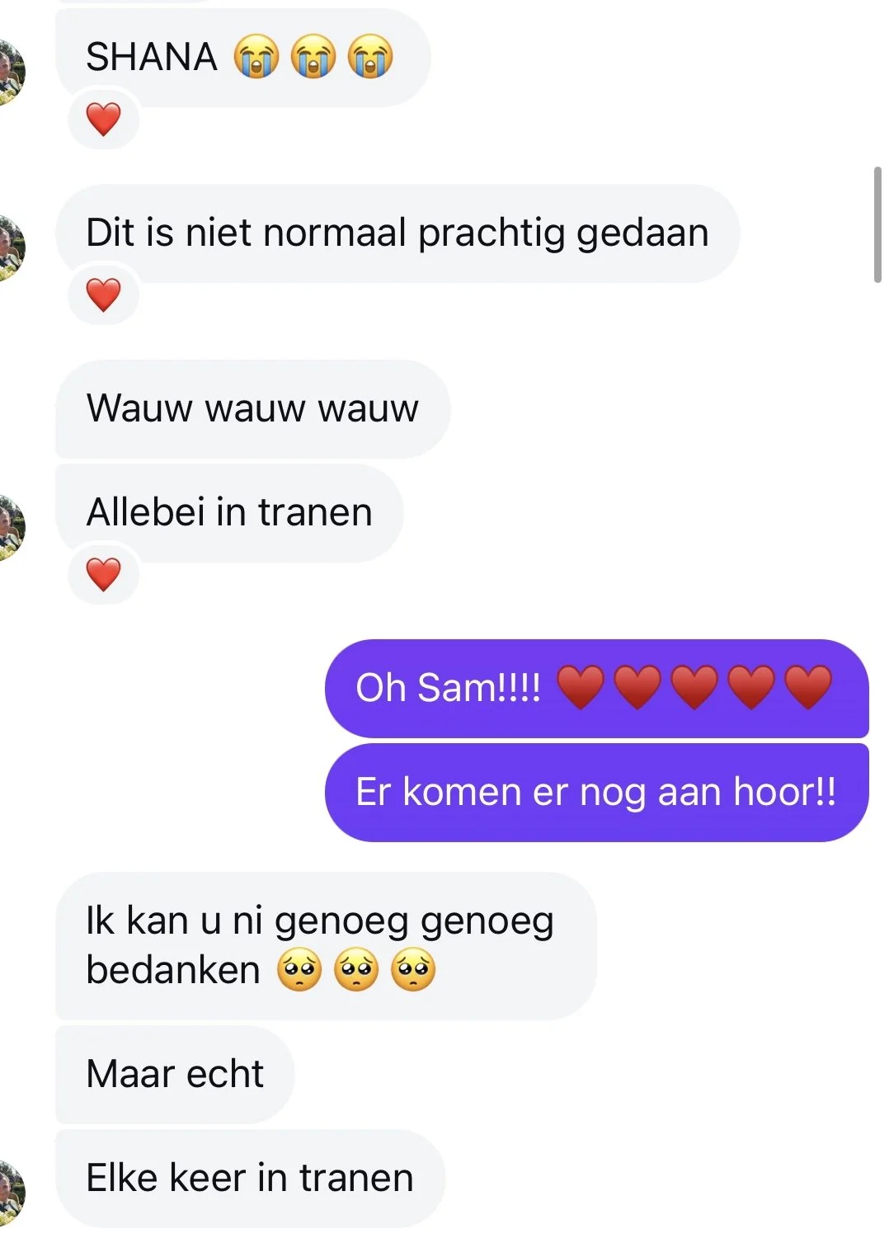Select the purple 'Er komen er nog aan hoor!!' bubble
Image resolution: width=889 pixels, height=1243 pixels.
point(597,793)
